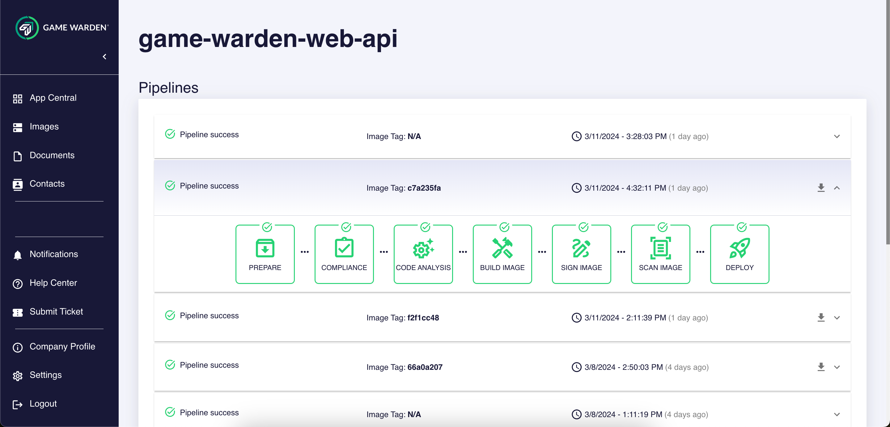The width and height of the screenshot is (890, 427).
Task: Click the Settings gear icon
Action: point(18,376)
